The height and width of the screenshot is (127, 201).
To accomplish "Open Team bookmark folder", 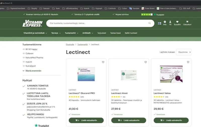I will [56, 8].
